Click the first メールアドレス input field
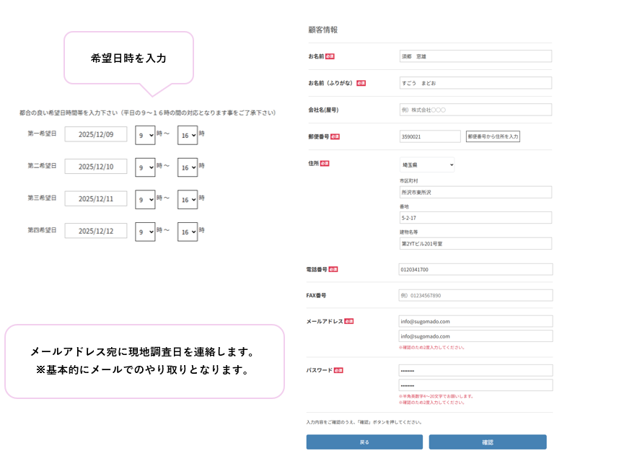 pos(475,321)
